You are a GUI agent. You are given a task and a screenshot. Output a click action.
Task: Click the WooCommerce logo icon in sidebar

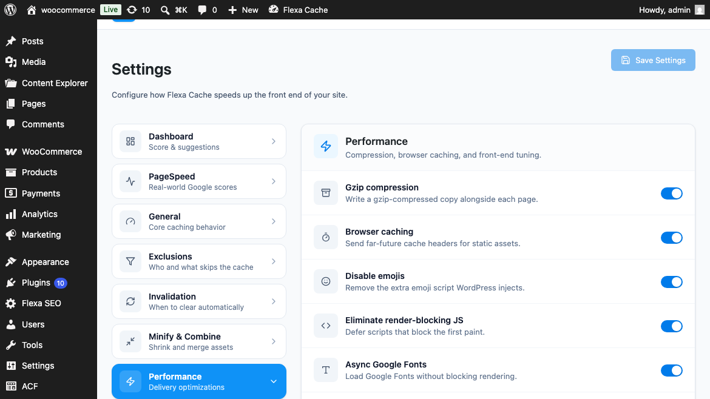pyautogui.click(x=11, y=152)
